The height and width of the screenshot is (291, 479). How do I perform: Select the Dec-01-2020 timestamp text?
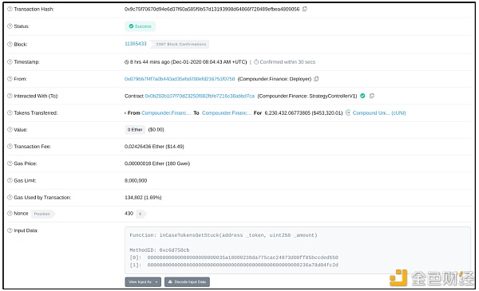(x=209, y=62)
